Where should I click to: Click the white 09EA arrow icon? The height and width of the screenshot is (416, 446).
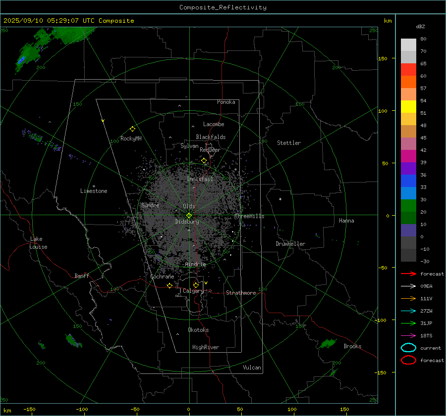coord(408,286)
